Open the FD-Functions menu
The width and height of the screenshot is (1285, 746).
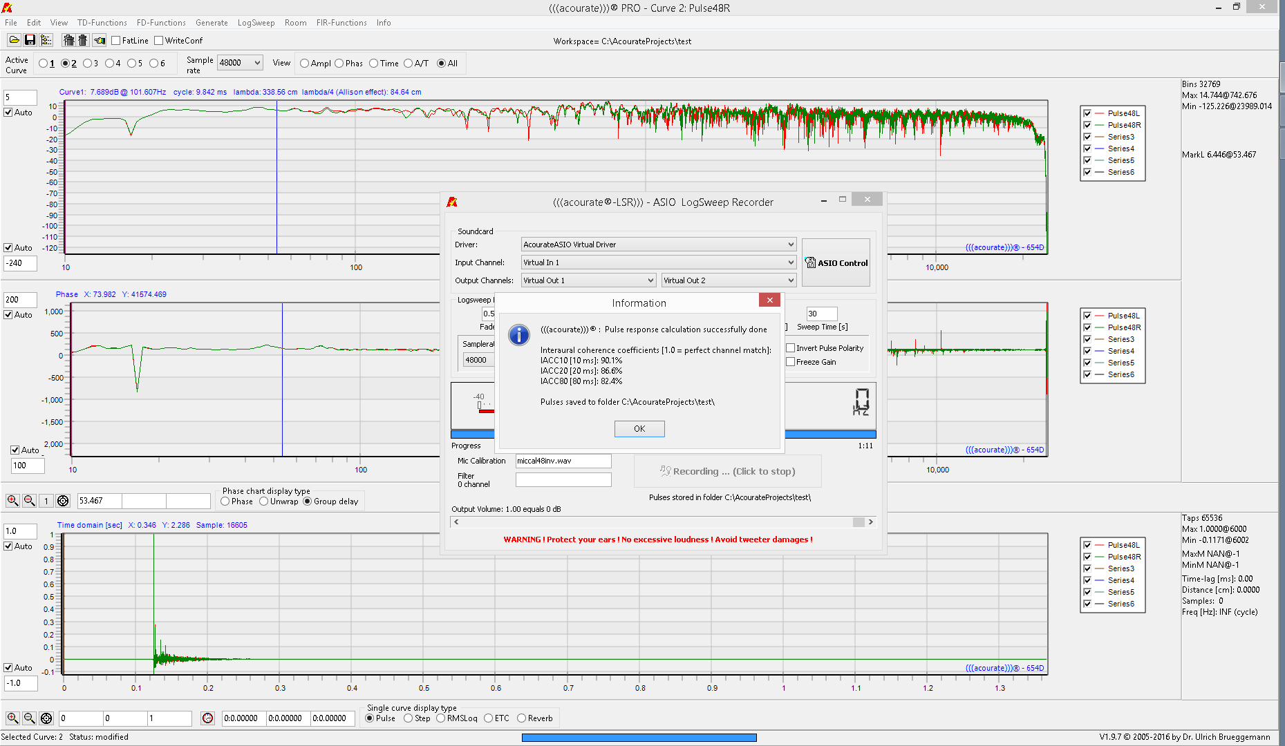(161, 23)
